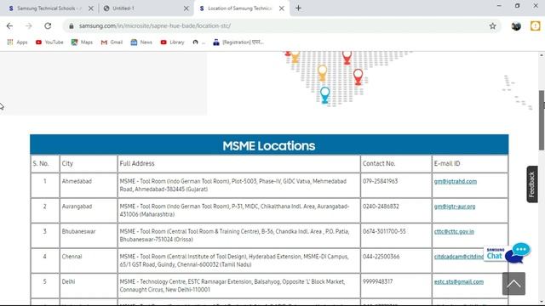Click the yellow pin above the blue pin
Image resolution: width=545 pixels, height=306 pixels.
click(x=322, y=73)
